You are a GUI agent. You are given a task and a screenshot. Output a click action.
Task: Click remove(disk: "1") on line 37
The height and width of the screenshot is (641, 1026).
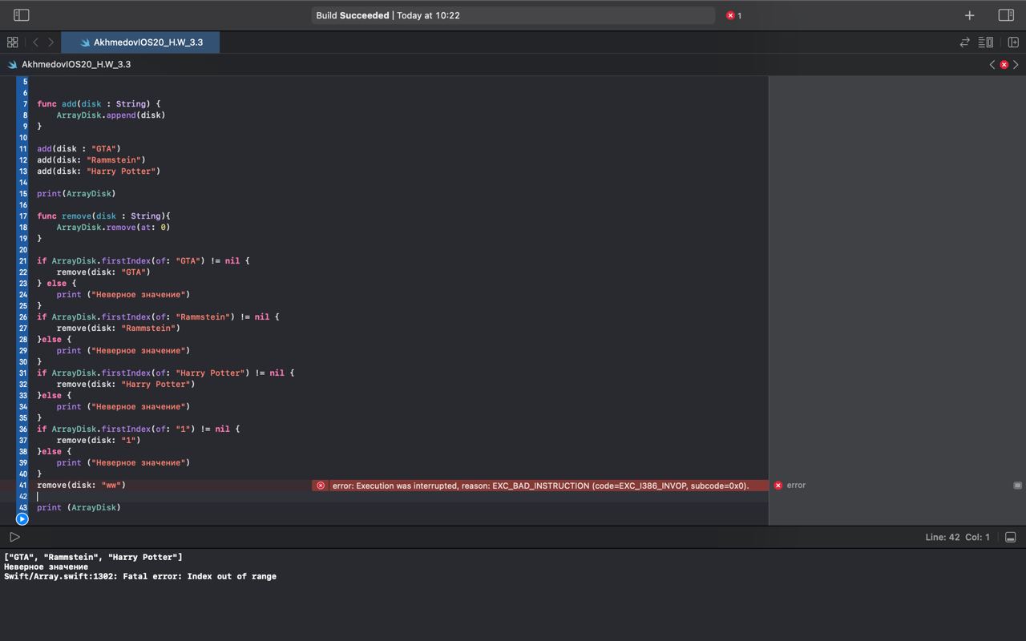coord(99,441)
